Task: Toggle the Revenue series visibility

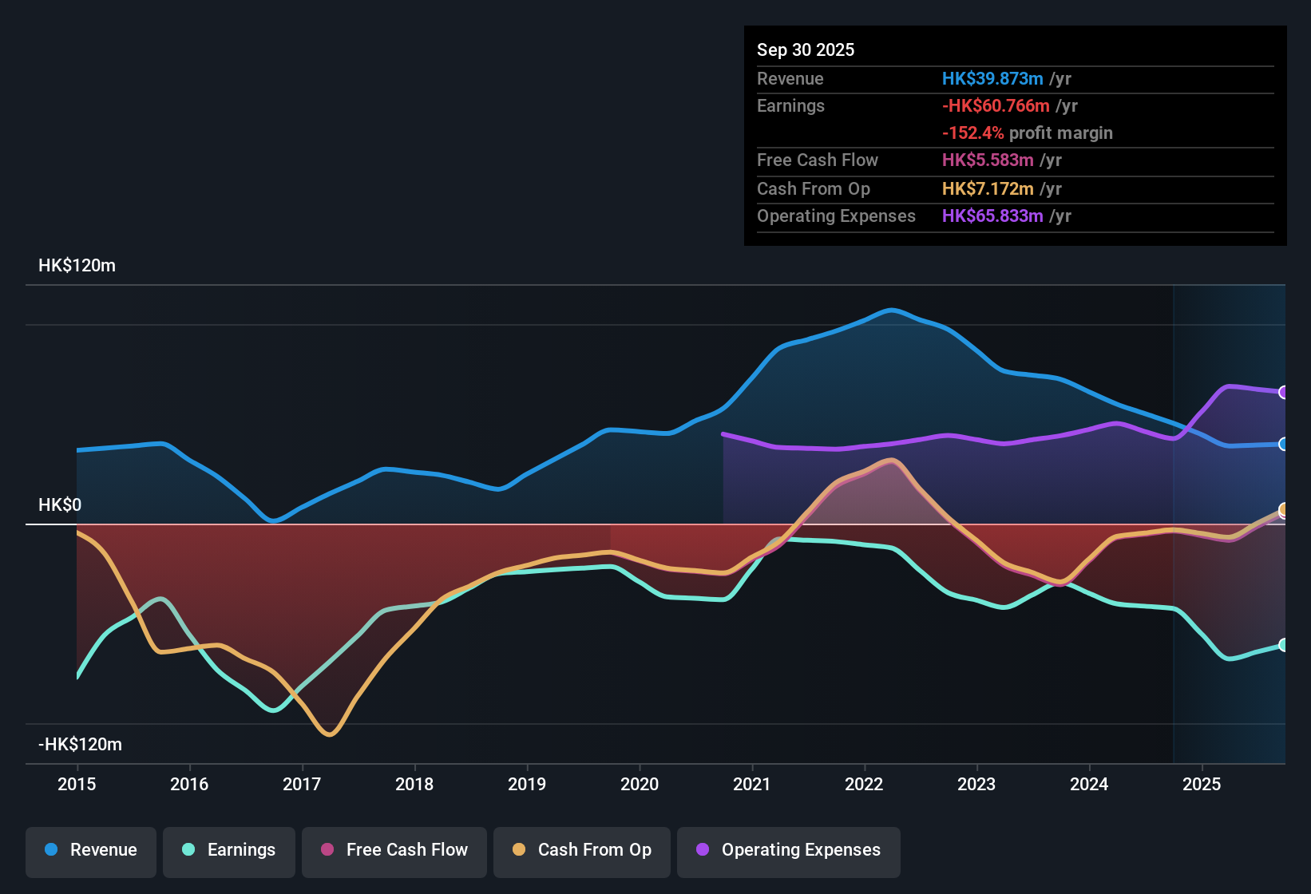Action: tap(90, 850)
